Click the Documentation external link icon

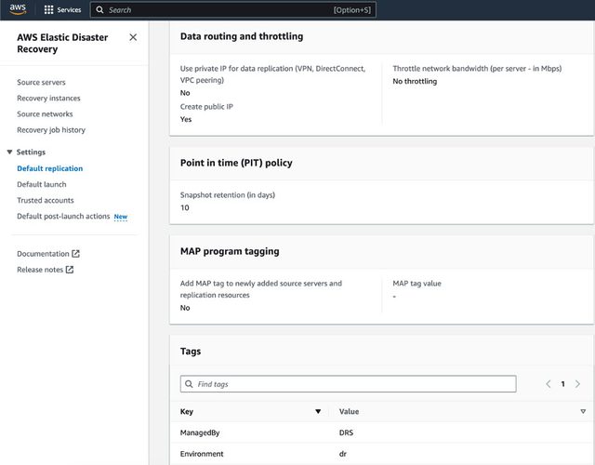click(x=76, y=254)
